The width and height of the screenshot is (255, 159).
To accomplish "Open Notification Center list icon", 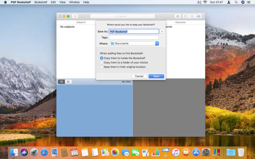I will 249,2.
